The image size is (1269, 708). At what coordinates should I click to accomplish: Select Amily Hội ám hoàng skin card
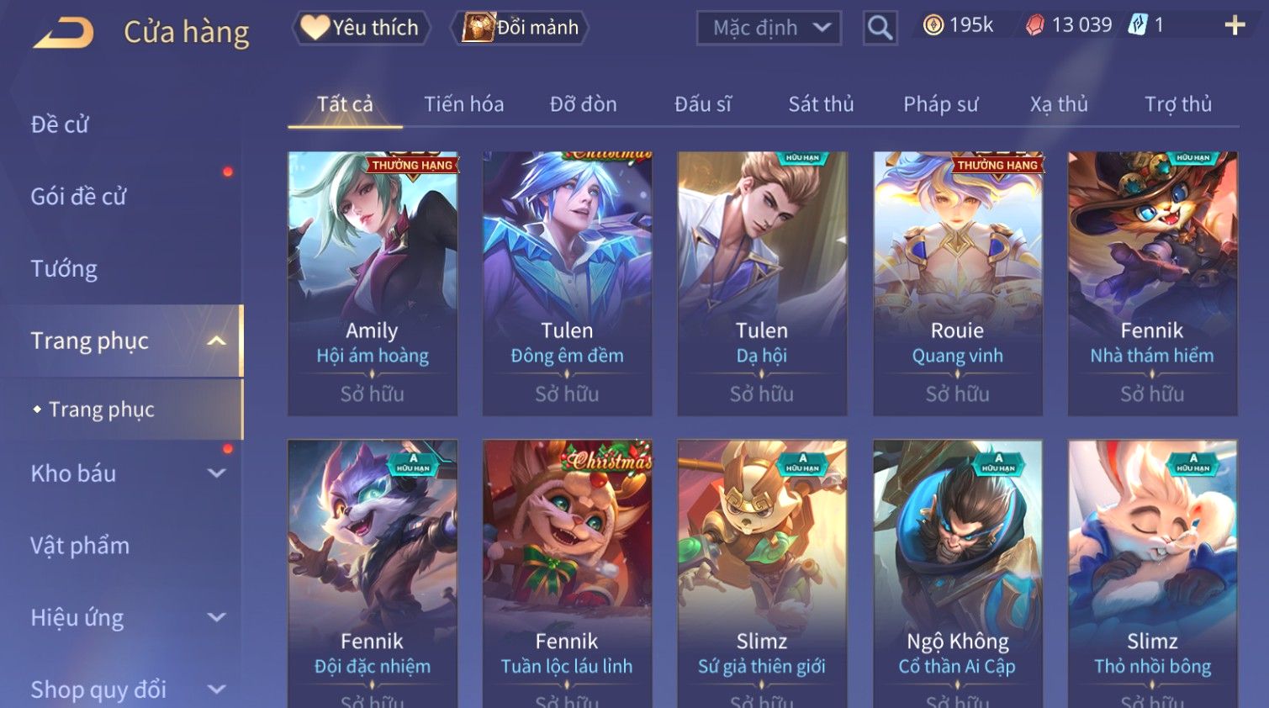point(373,283)
